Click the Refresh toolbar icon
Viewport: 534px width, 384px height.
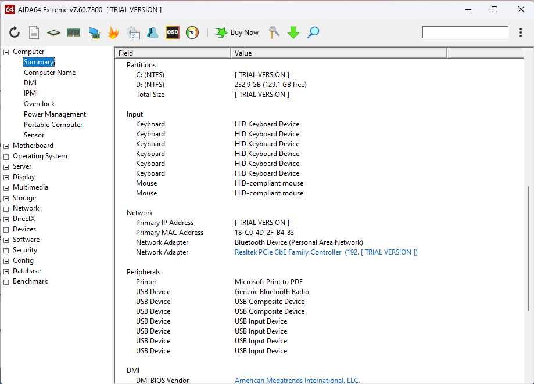pyautogui.click(x=15, y=32)
